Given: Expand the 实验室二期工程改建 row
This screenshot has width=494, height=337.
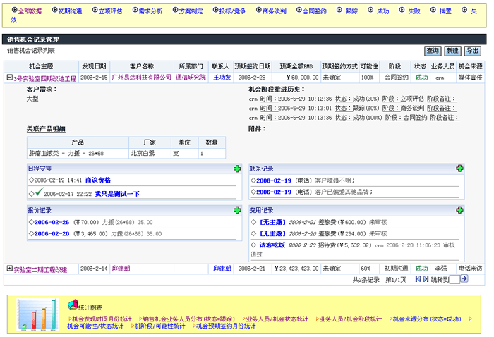Looking at the screenshot, I should coord(10,269).
